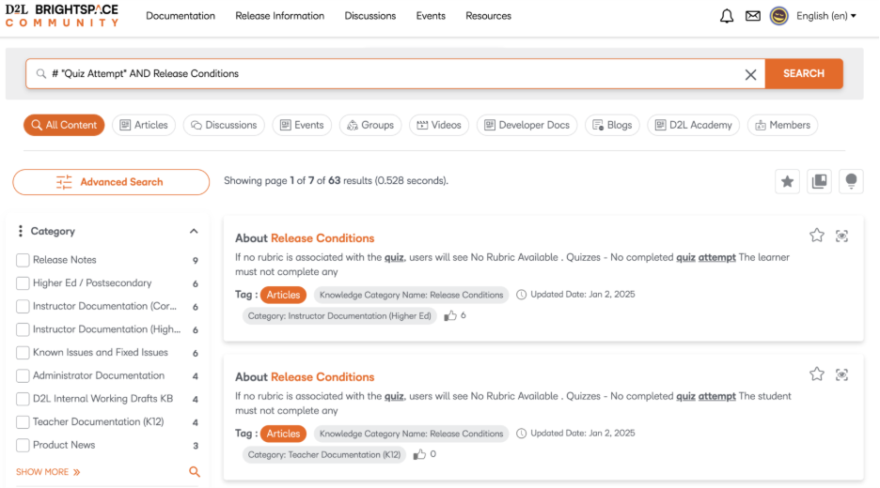Open the English (en) language dropdown
The height and width of the screenshot is (488, 880).
[826, 16]
